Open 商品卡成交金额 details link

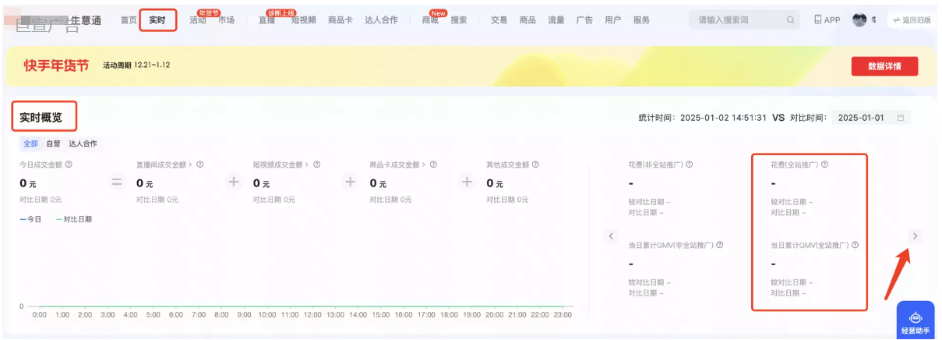click(425, 165)
